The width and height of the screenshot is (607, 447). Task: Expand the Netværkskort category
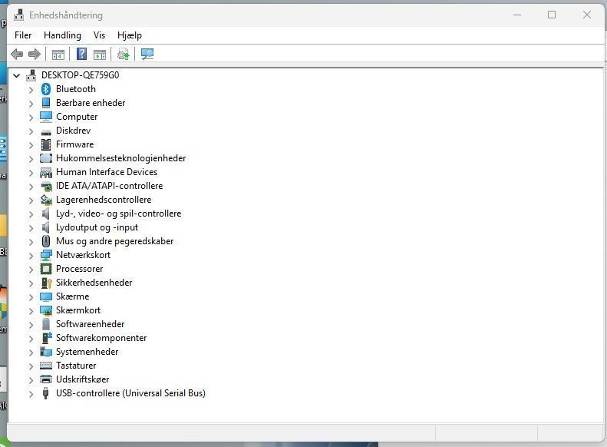(31, 255)
